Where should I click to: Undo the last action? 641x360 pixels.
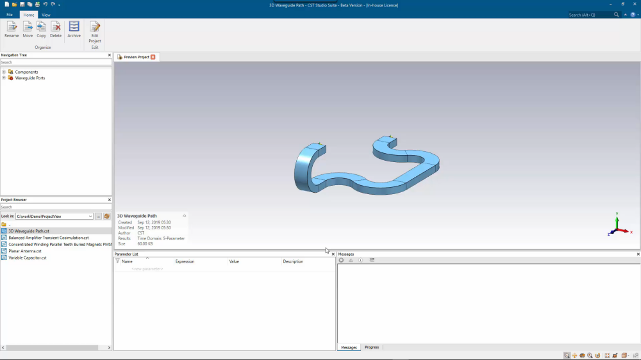(46, 4)
